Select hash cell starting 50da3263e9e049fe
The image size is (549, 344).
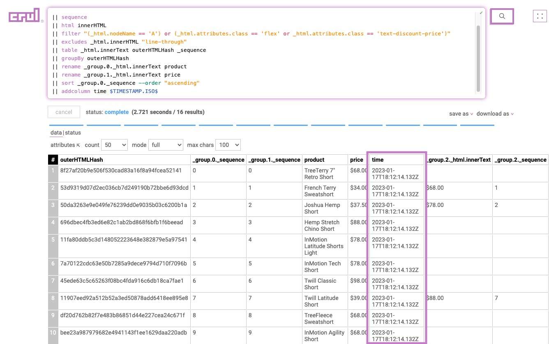pyautogui.click(x=124, y=208)
